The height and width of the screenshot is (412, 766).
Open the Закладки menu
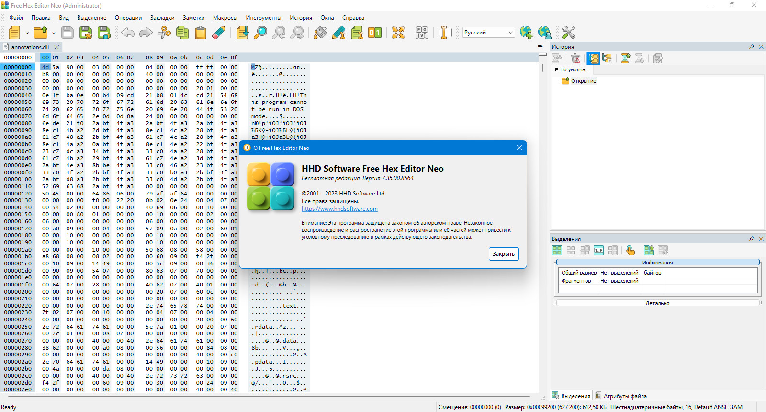point(162,18)
